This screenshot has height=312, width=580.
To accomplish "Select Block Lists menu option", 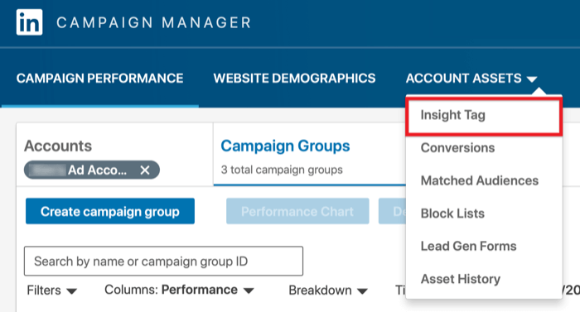I will [452, 214].
